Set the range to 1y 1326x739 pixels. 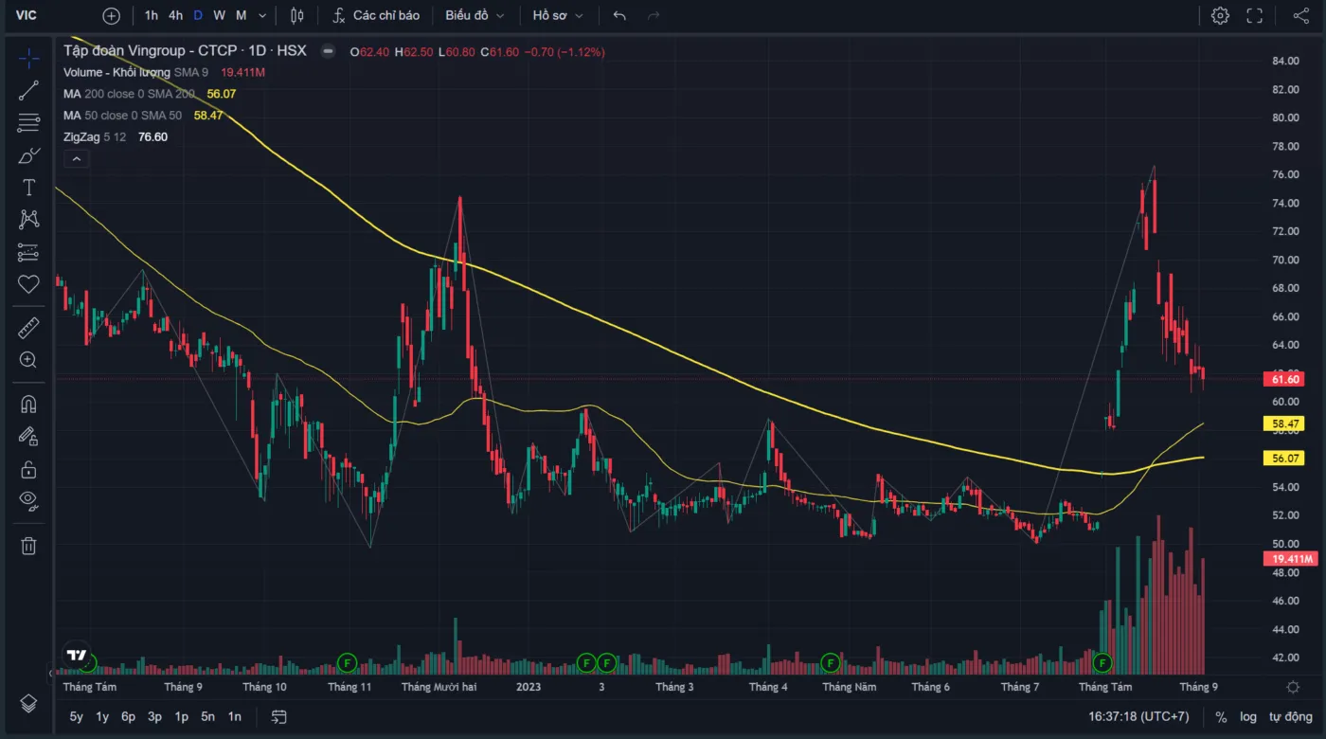coord(102,716)
